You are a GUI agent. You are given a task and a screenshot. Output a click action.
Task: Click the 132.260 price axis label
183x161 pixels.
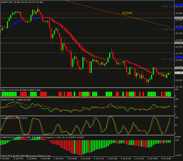pyautogui.click(x=179, y=80)
